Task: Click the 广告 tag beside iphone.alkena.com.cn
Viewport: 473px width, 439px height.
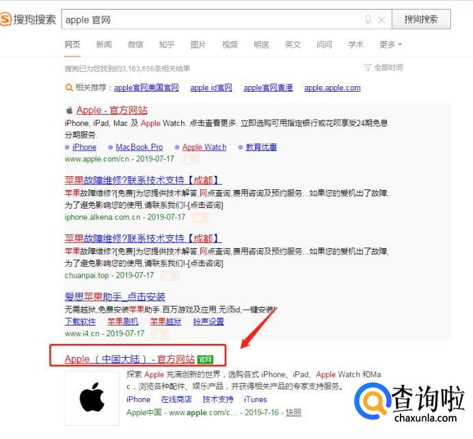Action: pyautogui.click(x=202, y=217)
